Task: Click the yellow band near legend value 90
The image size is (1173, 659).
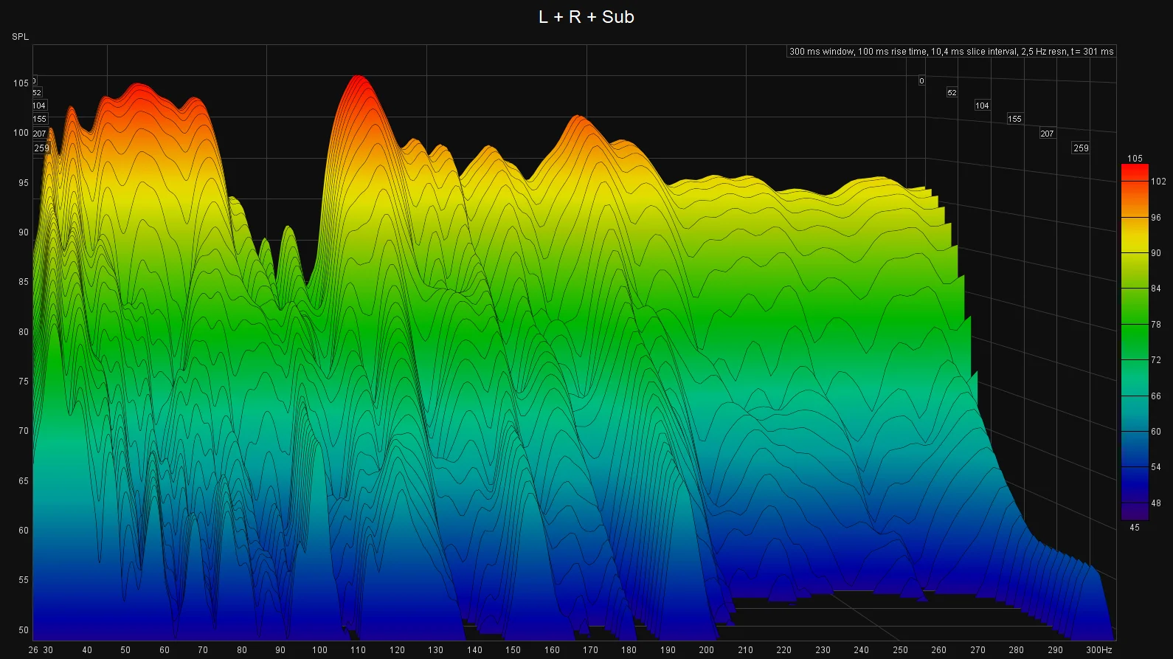Action: 1135,244
